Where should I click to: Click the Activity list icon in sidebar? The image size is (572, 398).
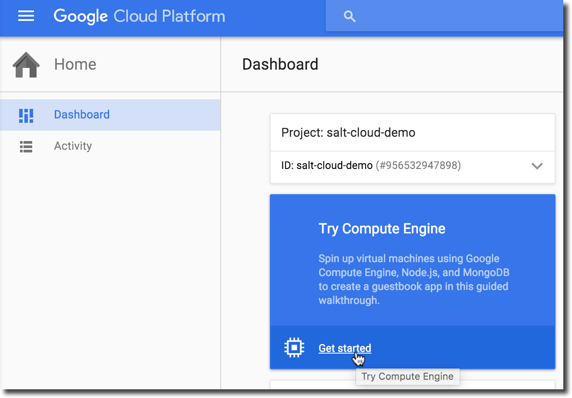[26, 147]
